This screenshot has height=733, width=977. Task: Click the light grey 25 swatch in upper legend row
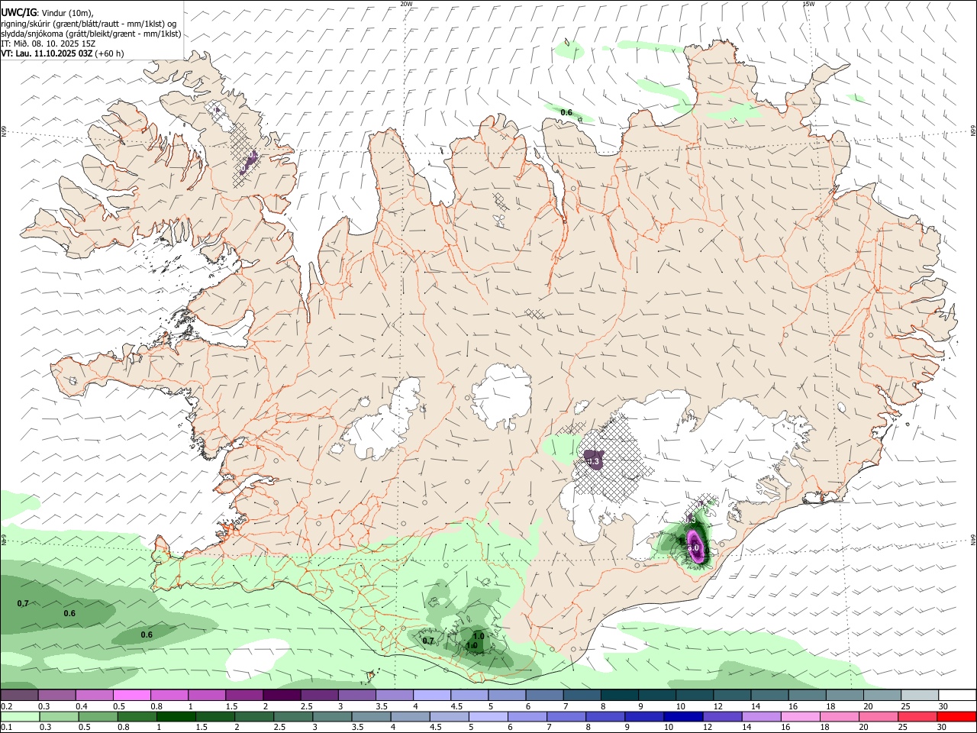[x=919, y=695]
